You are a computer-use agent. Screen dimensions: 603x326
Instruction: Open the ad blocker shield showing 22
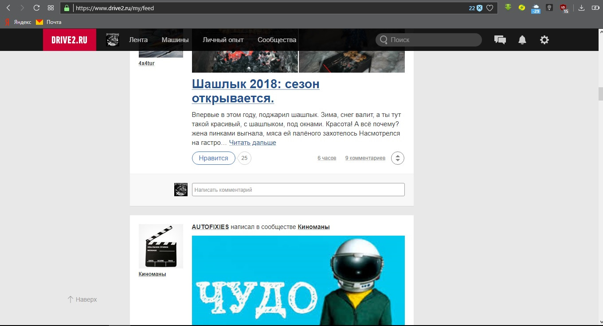[x=475, y=8]
